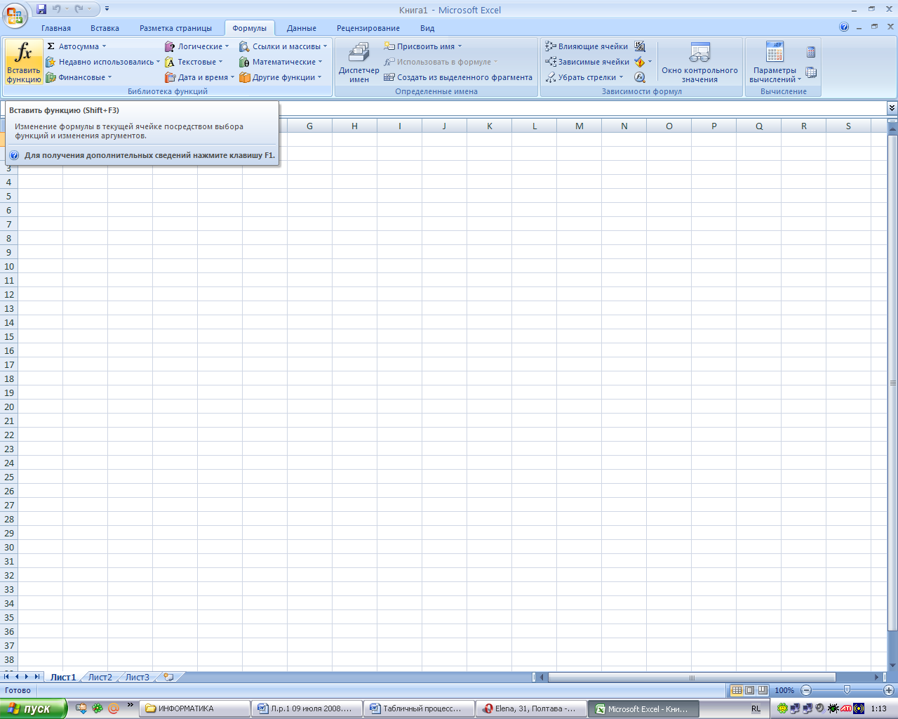Switch to Page Break Preview

pos(763,690)
